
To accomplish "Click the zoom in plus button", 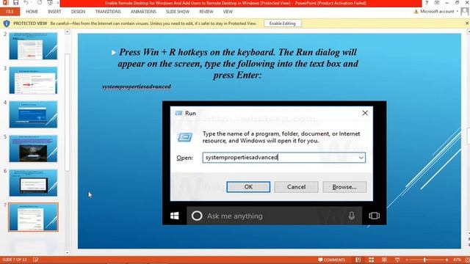I will pyautogui.click(x=446, y=260).
